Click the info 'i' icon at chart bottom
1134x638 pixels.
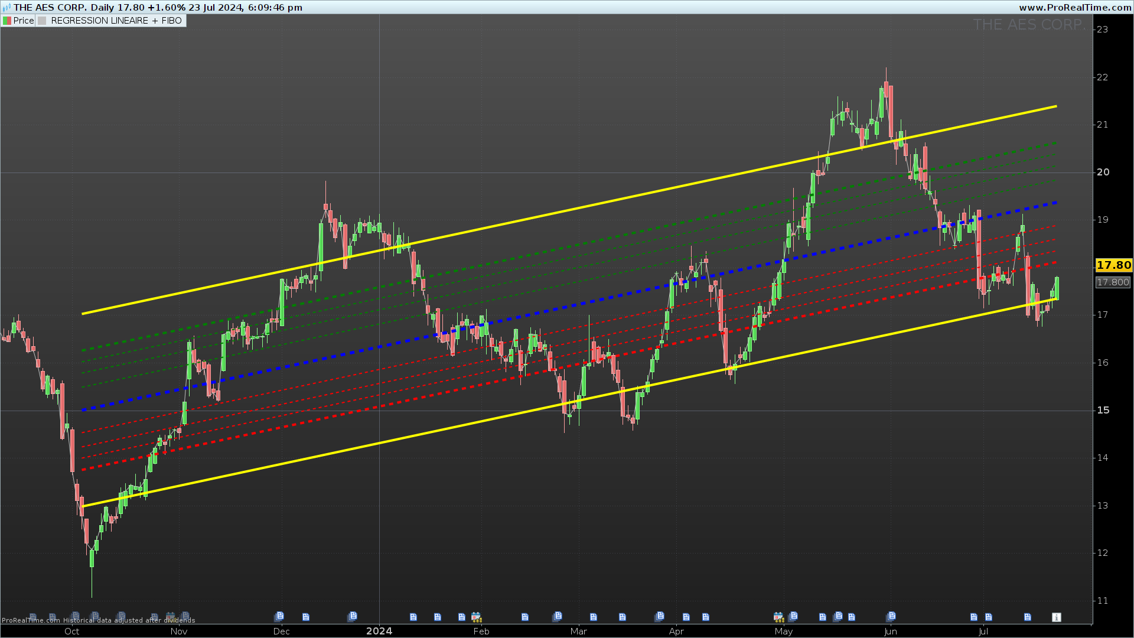(1057, 617)
